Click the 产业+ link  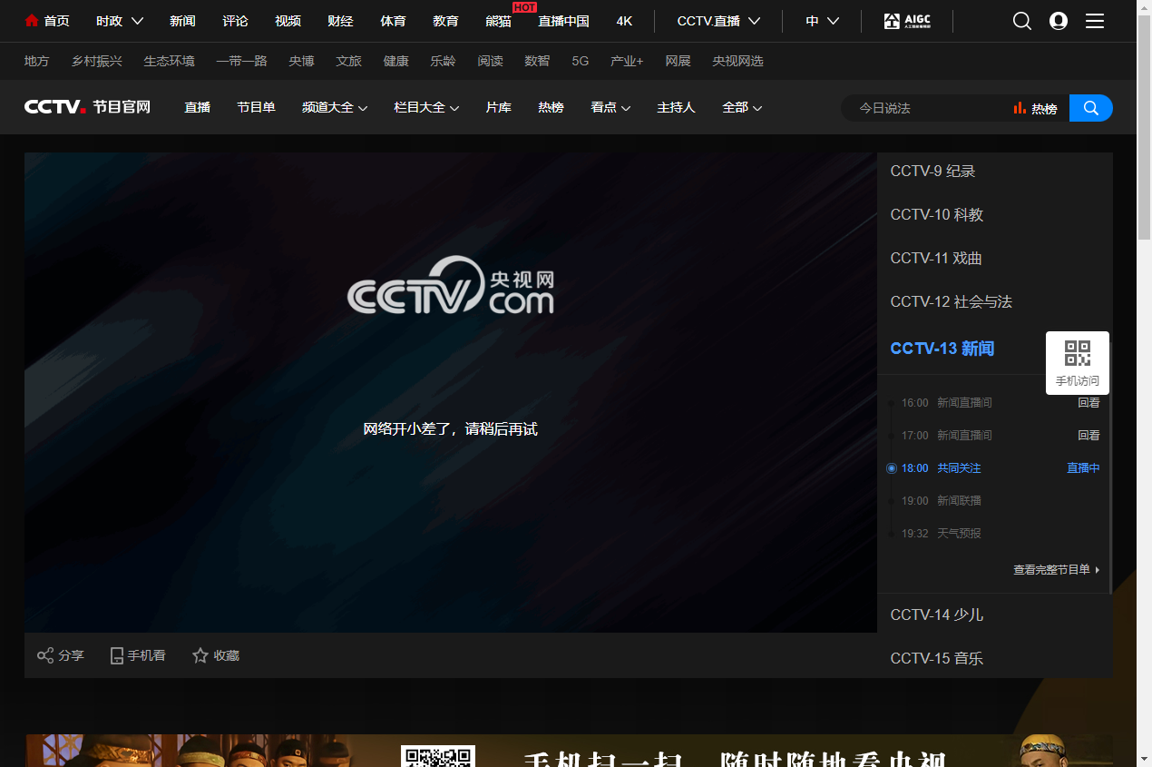tap(627, 61)
